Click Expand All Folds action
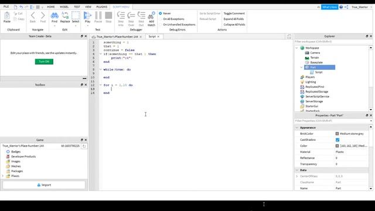375x211 pixels. (x=234, y=19)
